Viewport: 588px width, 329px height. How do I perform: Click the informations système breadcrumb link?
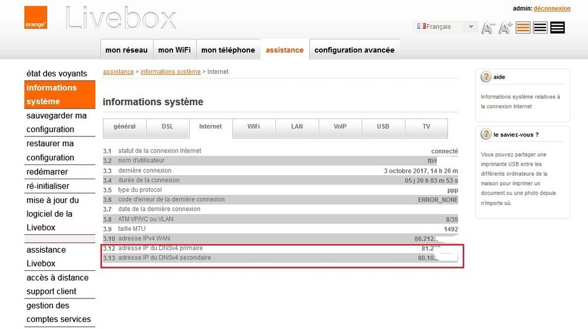[170, 72]
